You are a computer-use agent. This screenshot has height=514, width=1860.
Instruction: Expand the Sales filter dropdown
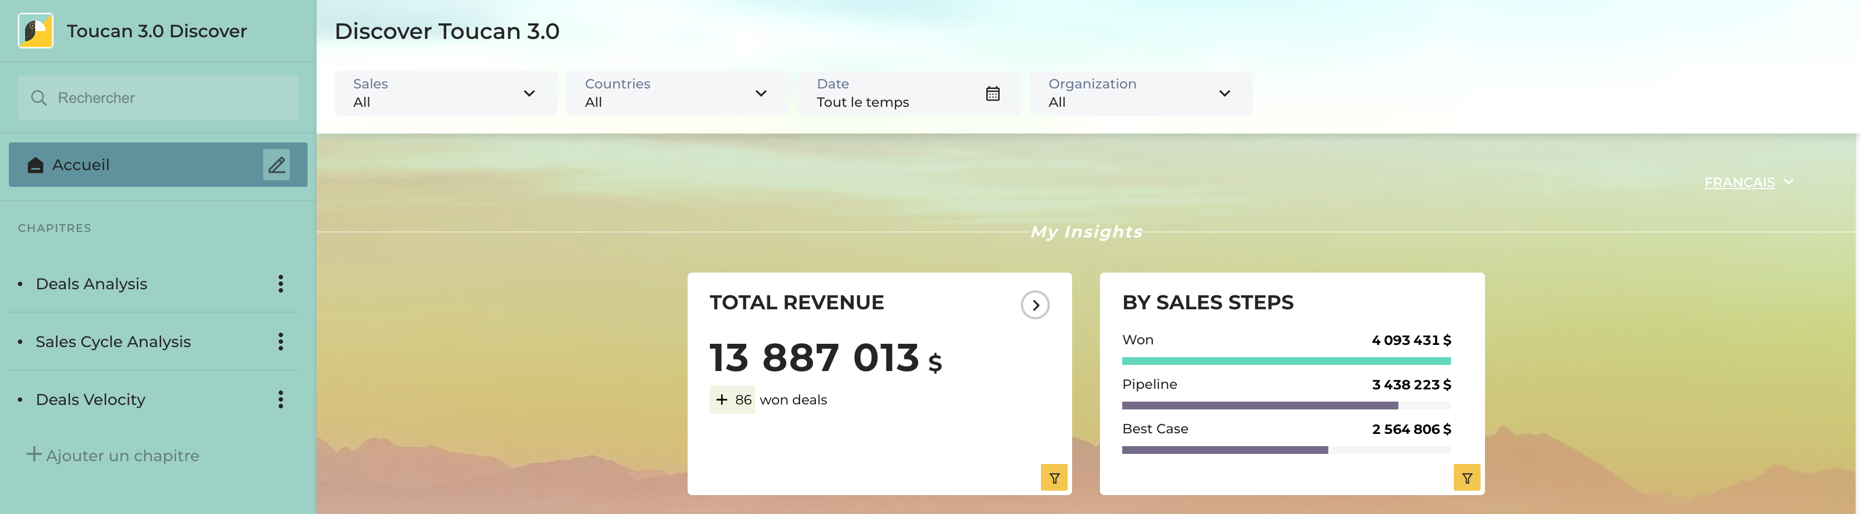[529, 93]
